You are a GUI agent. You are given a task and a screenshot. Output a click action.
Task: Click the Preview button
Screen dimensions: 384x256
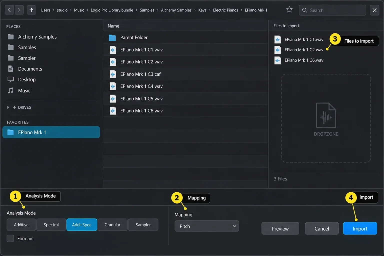(x=280, y=228)
